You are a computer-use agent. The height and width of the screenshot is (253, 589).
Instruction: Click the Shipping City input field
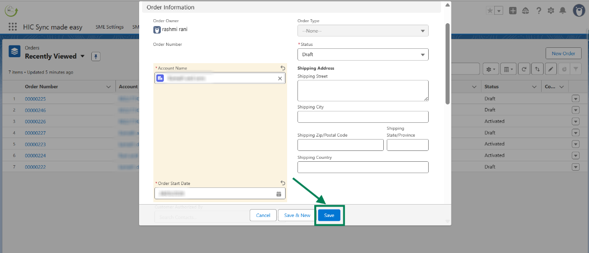(x=363, y=117)
